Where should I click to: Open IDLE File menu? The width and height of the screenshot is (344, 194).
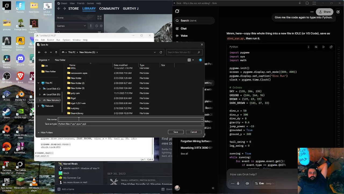tap(37, 40)
